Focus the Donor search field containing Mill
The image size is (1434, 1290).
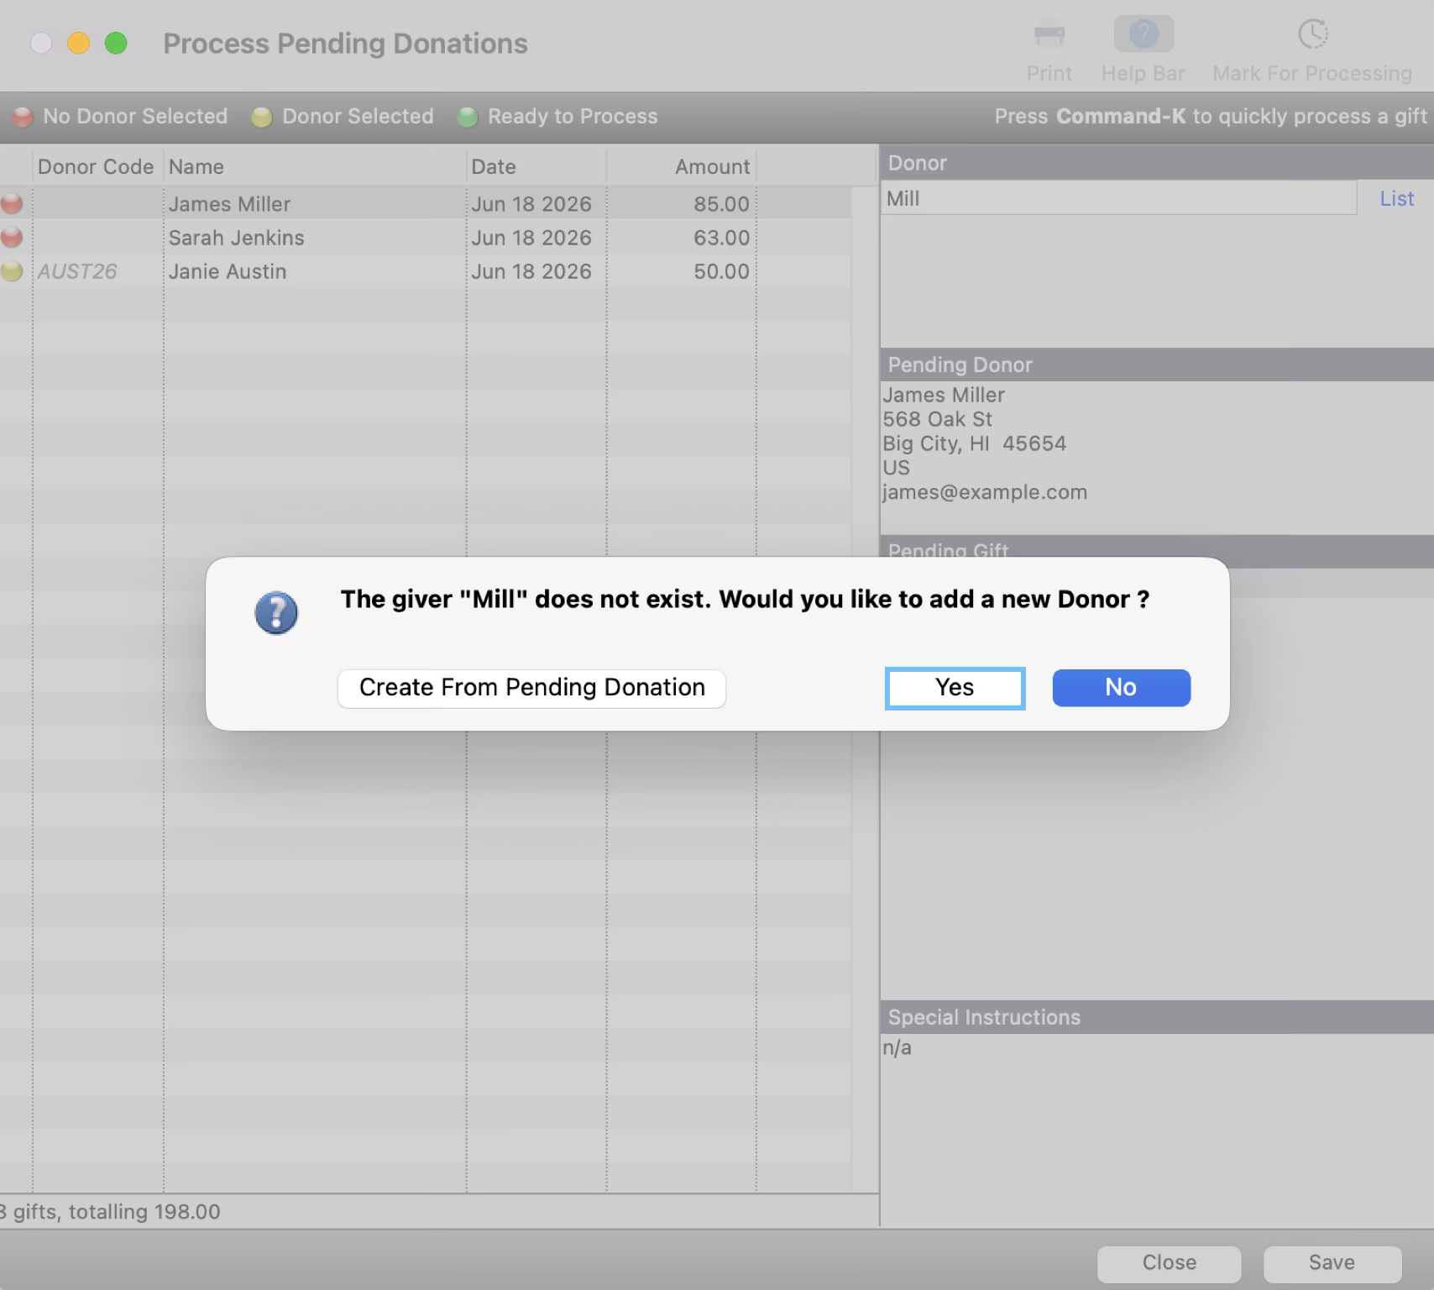pos(1118,199)
